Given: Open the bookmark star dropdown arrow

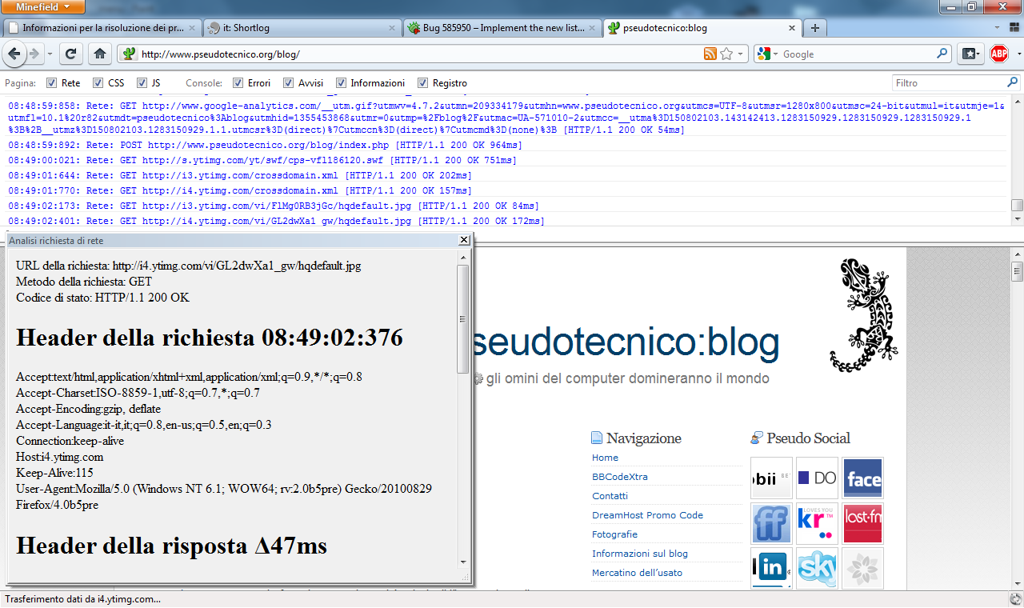Looking at the screenshot, I should pos(740,54).
